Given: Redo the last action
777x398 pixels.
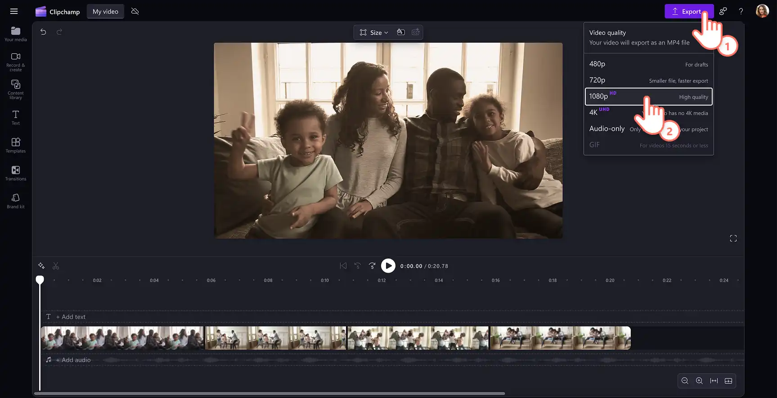Looking at the screenshot, I should (59, 32).
